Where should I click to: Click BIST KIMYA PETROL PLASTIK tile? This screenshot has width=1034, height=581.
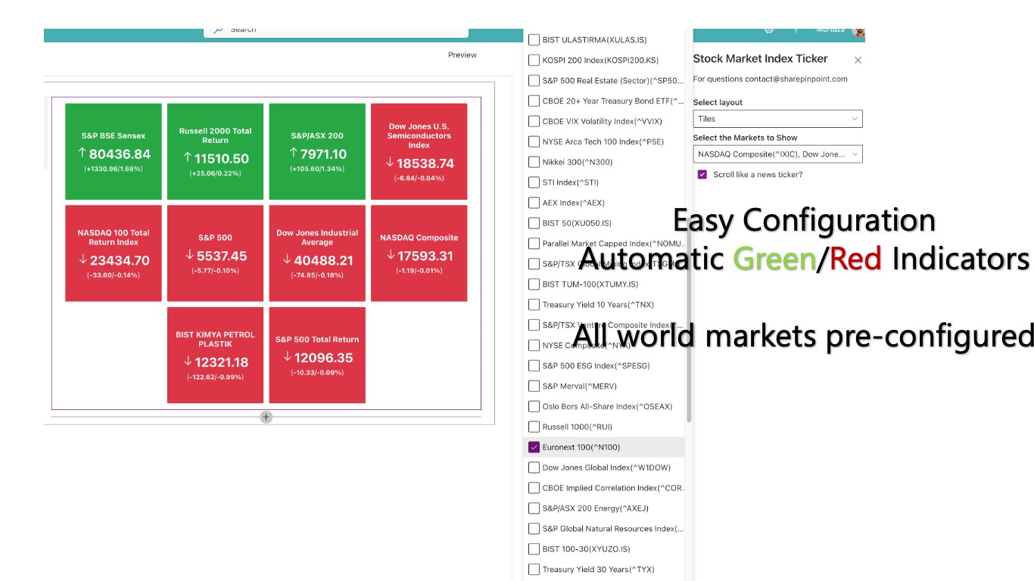215,355
